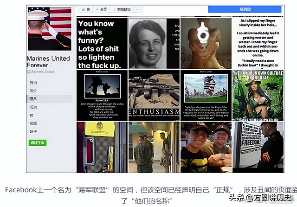Open the 简介 sidebar item
The height and width of the screenshot is (207, 297).
(x=33, y=91)
